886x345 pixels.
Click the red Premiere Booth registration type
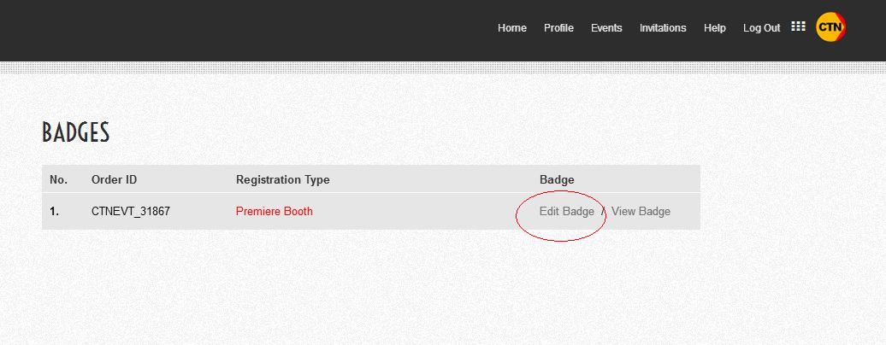click(275, 212)
